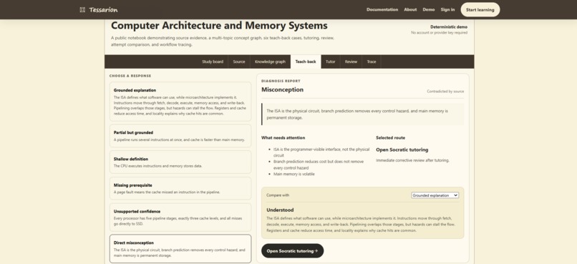Open the Demo link
This screenshot has width=577, height=264.
[x=428, y=9]
